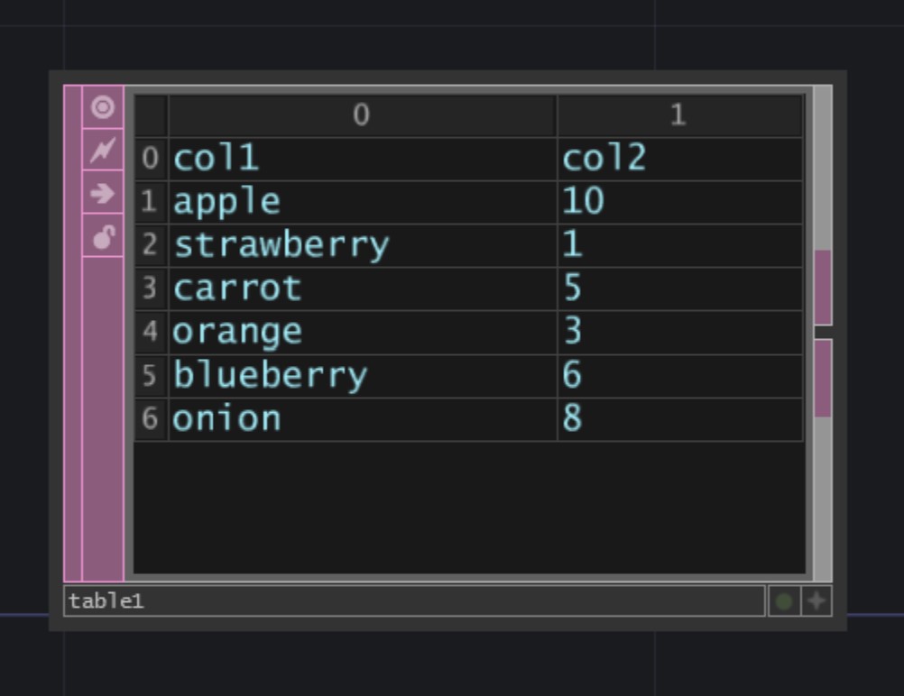Select the onion cell

pyautogui.click(x=363, y=419)
